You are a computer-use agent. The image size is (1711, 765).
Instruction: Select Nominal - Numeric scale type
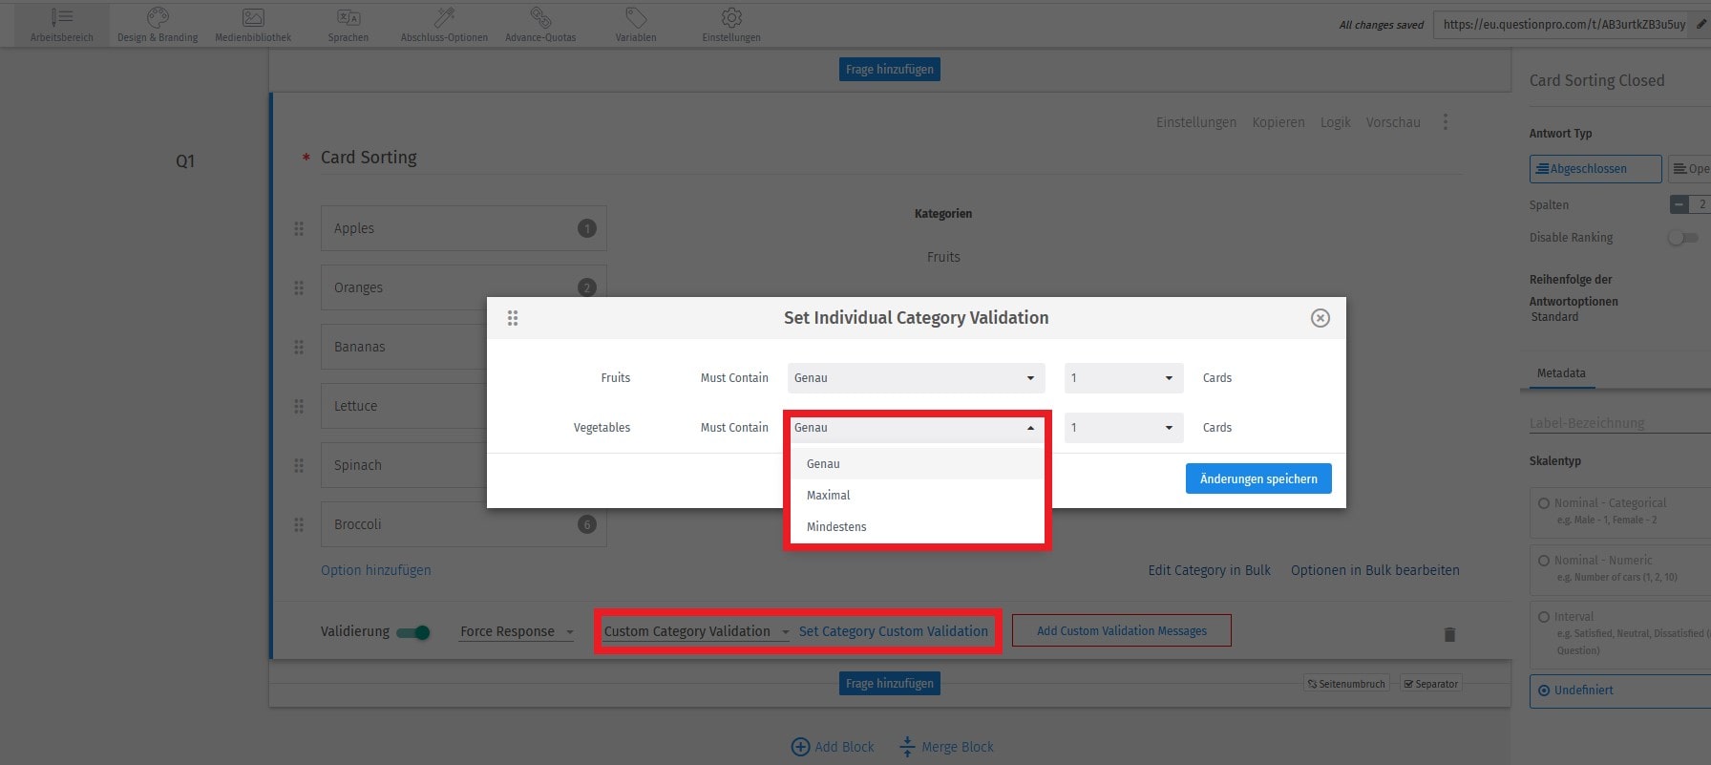pyautogui.click(x=1544, y=561)
